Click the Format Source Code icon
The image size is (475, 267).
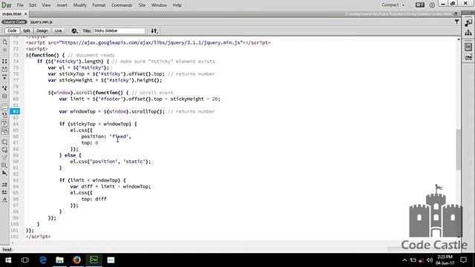(x=4, y=200)
